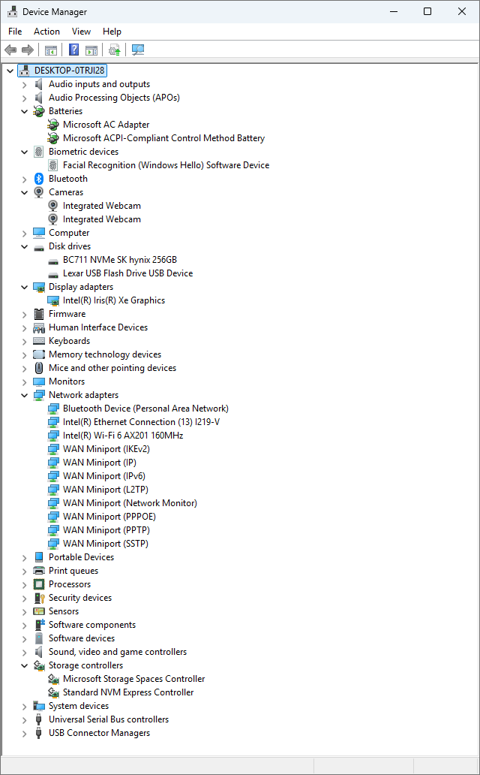480x775 pixels.
Task: Collapse the DESKTOP-0TRJI28 root node
Action: pos(10,71)
